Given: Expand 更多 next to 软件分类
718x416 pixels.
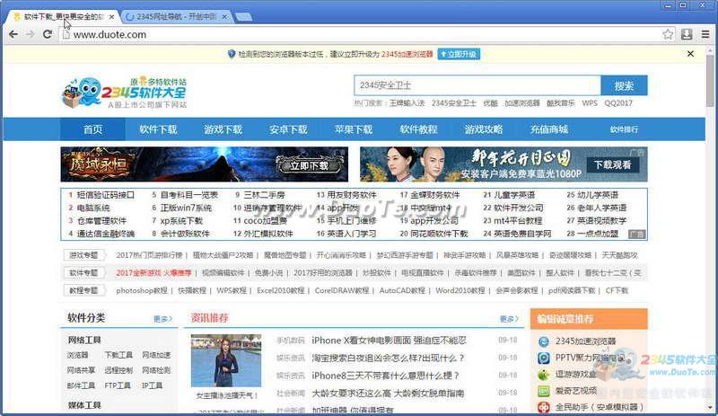Looking at the screenshot, I should pos(162,319).
